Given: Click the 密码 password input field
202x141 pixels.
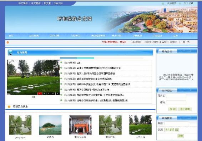Looking at the screenshot, I should pyautogui.click(x=176, y=102).
